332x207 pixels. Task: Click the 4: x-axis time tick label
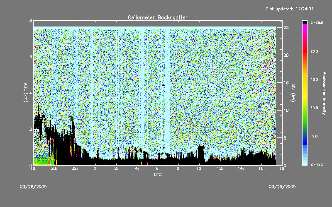[137, 168]
